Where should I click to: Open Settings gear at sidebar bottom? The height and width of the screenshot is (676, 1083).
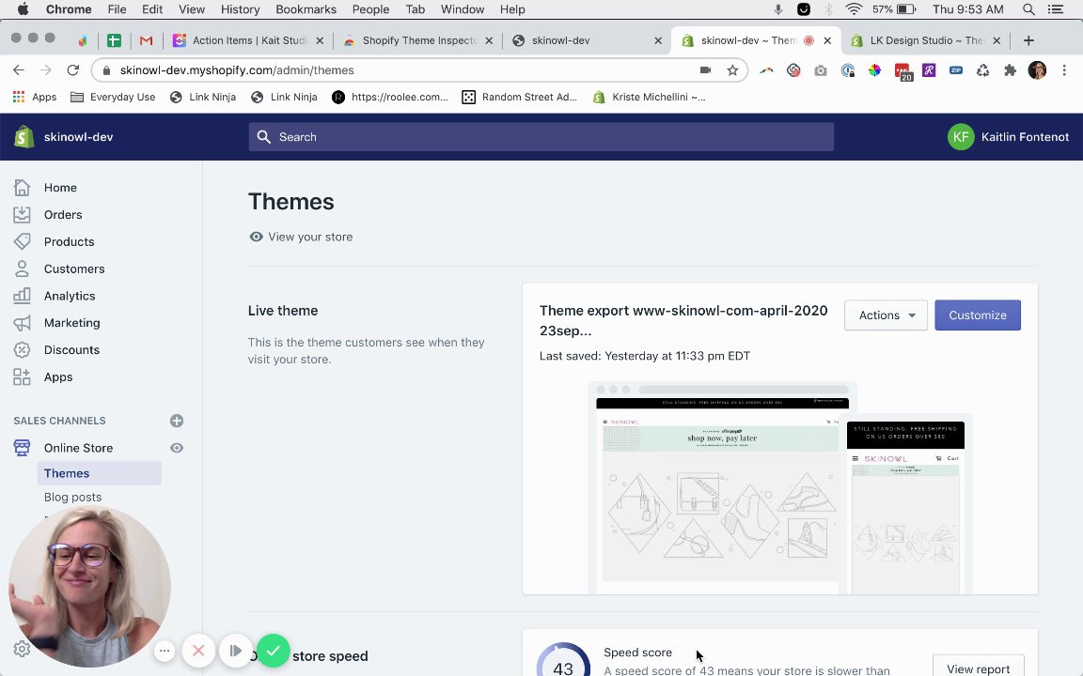(23, 649)
